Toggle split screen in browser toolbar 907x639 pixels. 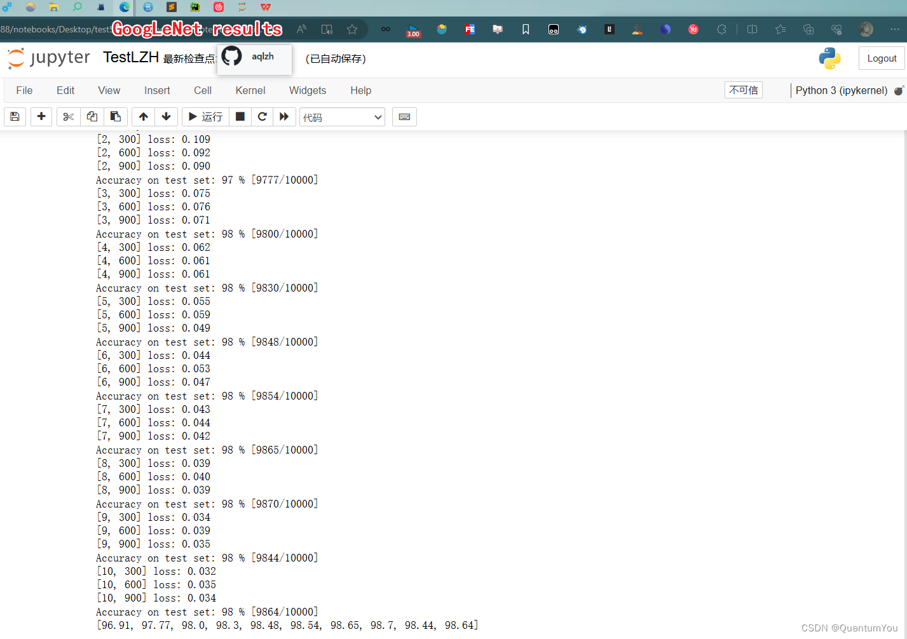752,29
